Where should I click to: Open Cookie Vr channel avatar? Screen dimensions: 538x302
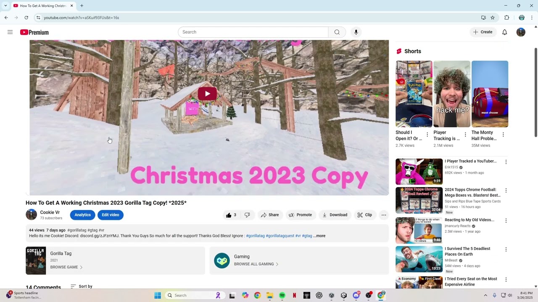tap(31, 215)
